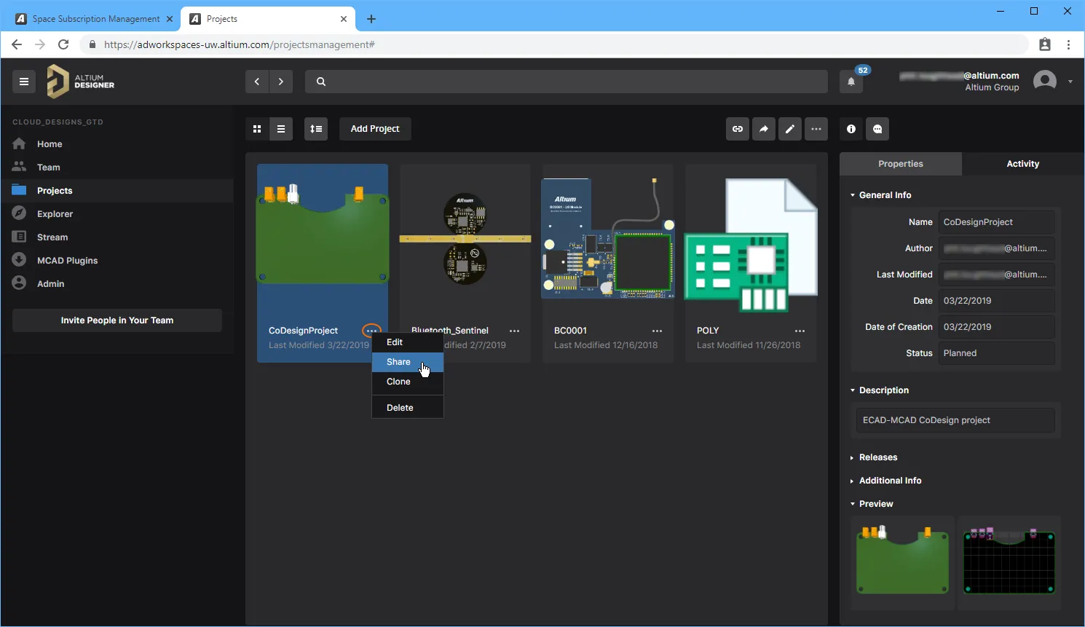Screen dimensions: 1085x627
Task: Click the search magnifier icon
Action: [x=321, y=82]
